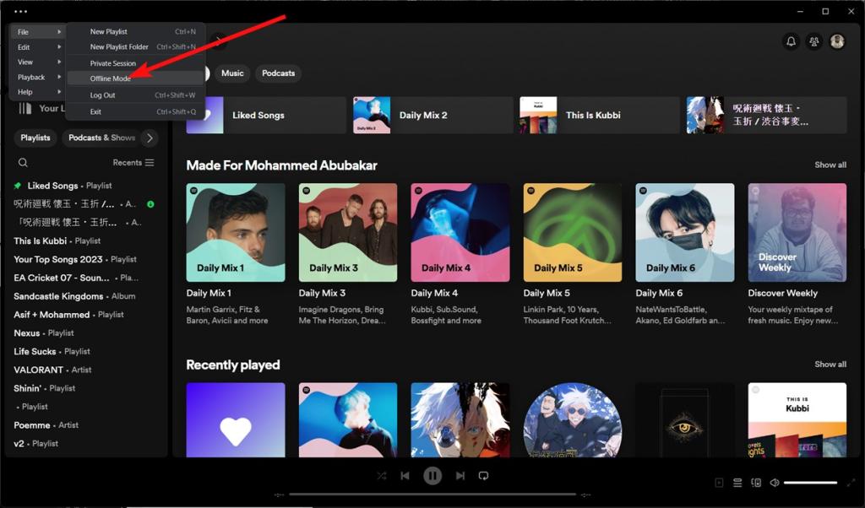Open the play queue
Screen dimensions: 865x508
[737, 482]
